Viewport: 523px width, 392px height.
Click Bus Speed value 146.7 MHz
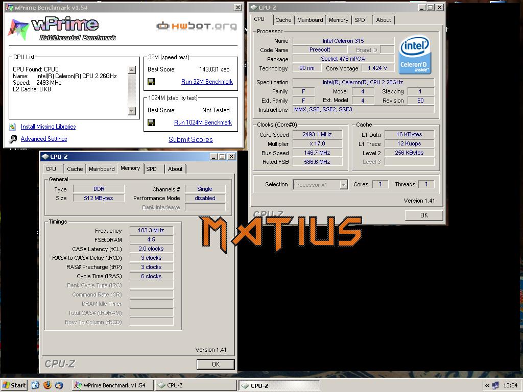pos(317,153)
